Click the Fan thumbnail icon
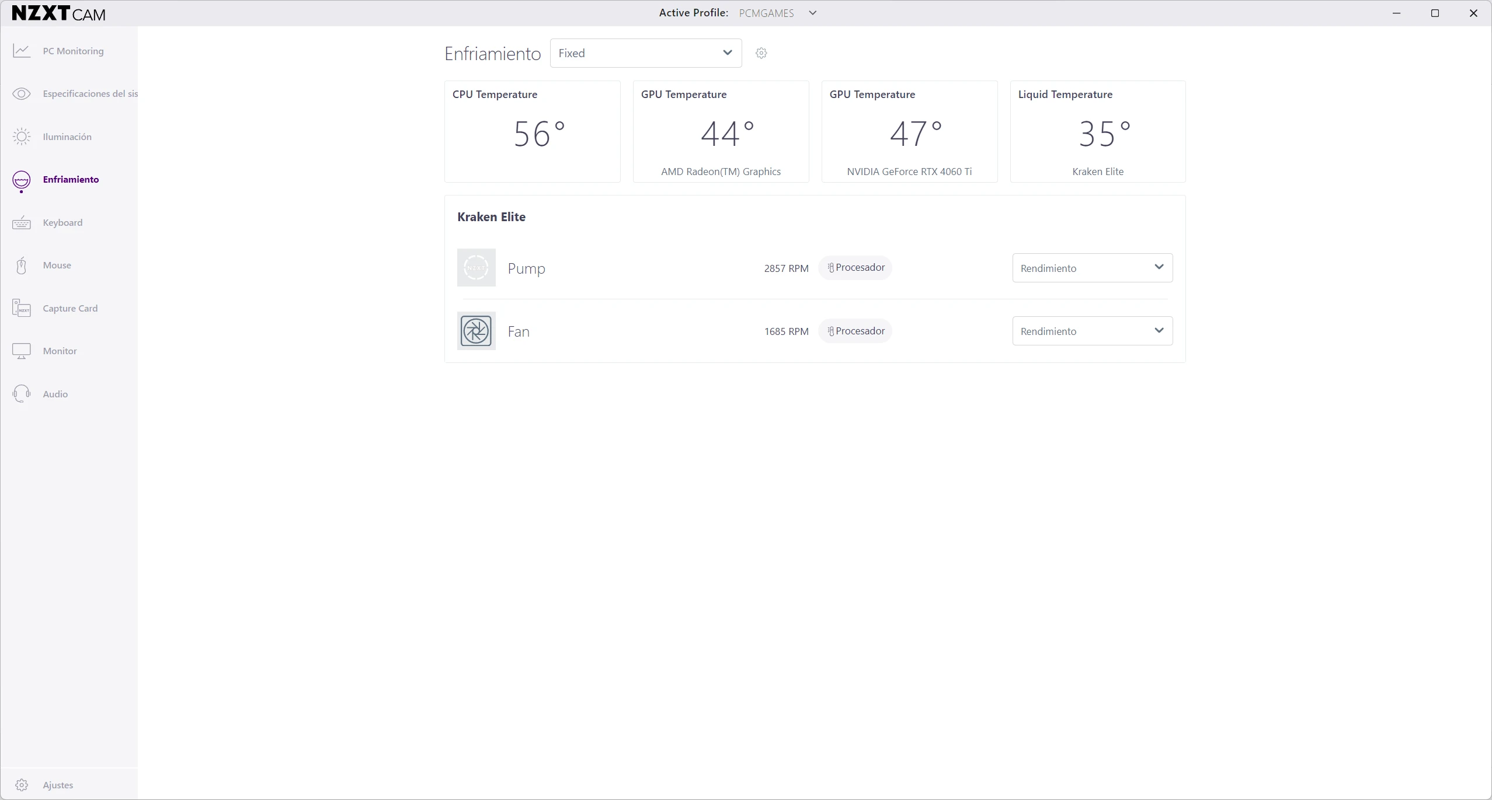Screen dimensions: 1492x800 point(477,331)
